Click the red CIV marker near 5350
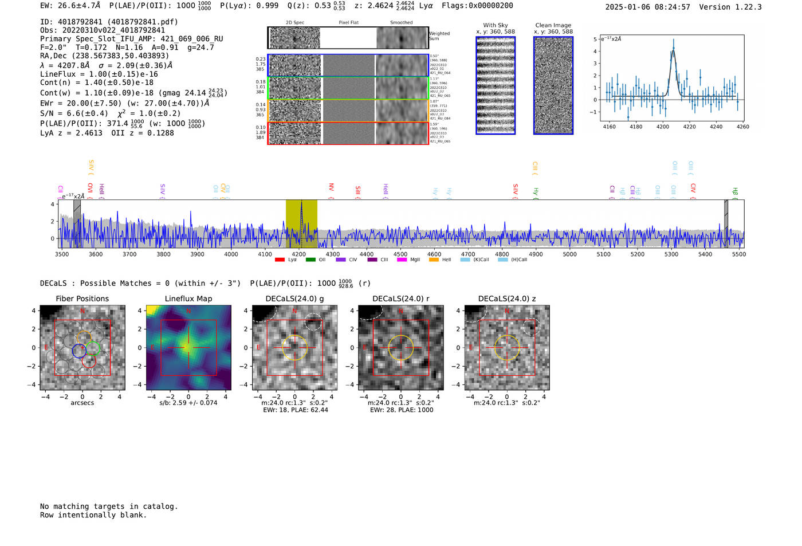The width and height of the screenshot is (802, 546). click(x=693, y=190)
